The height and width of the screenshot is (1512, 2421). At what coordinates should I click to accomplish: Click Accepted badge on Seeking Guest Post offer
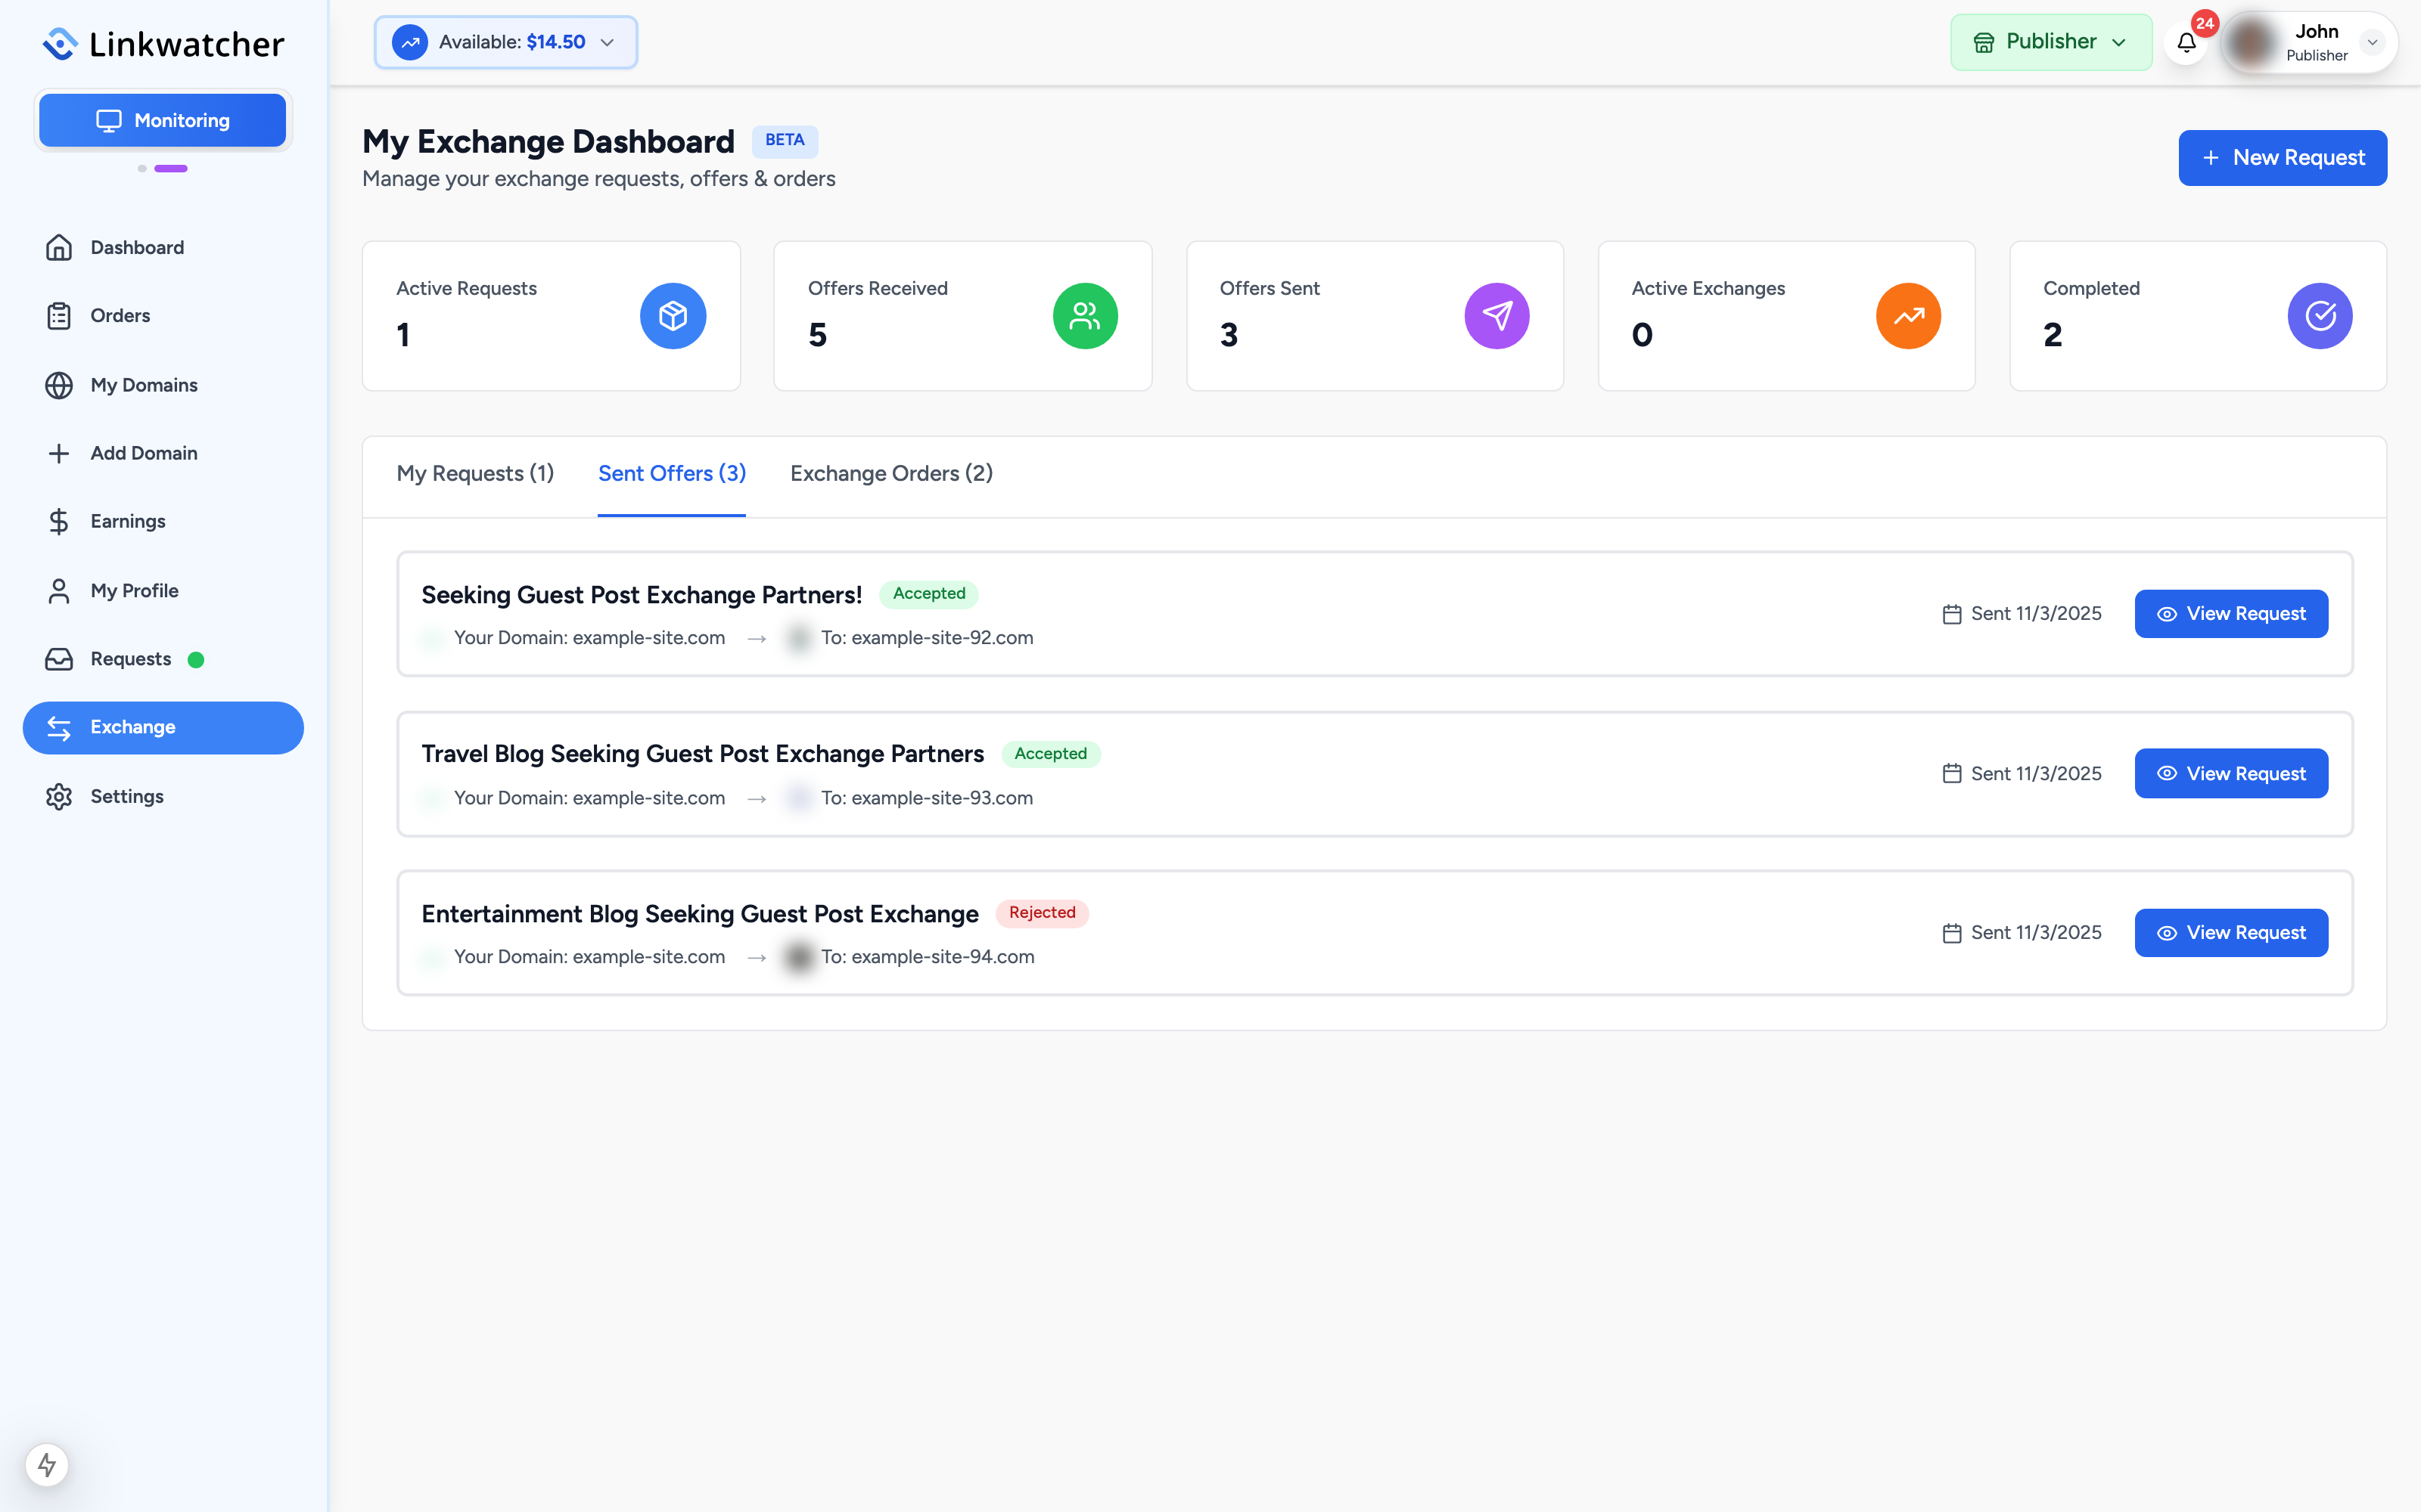coord(928,594)
